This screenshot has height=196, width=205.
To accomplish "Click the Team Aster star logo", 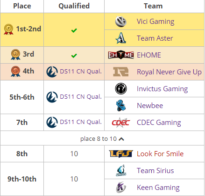I will click(x=120, y=38).
